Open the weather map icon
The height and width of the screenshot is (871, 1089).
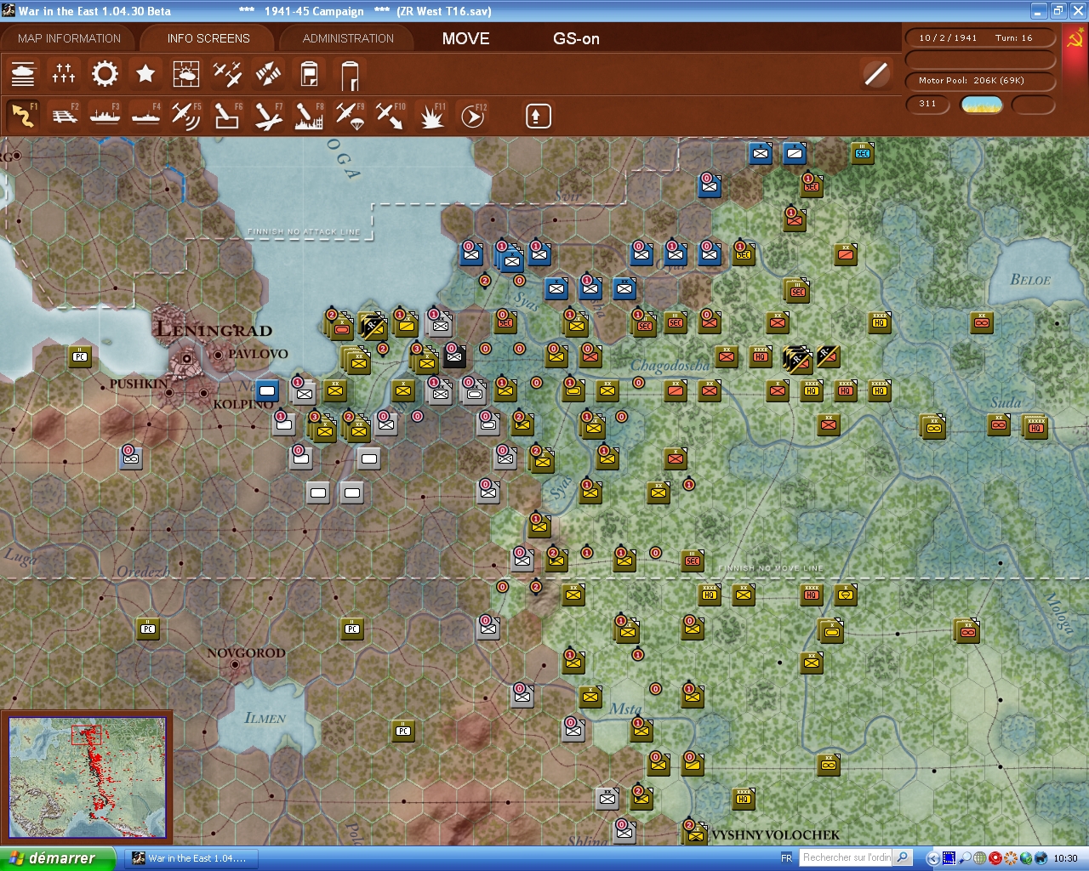tap(186, 74)
